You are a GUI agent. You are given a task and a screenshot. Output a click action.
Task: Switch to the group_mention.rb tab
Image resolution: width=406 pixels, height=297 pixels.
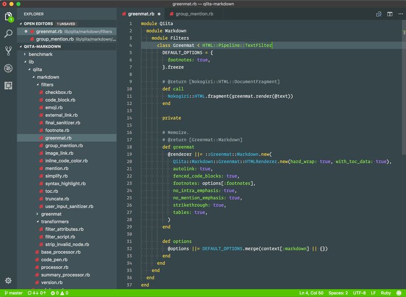click(x=194, y=14)
